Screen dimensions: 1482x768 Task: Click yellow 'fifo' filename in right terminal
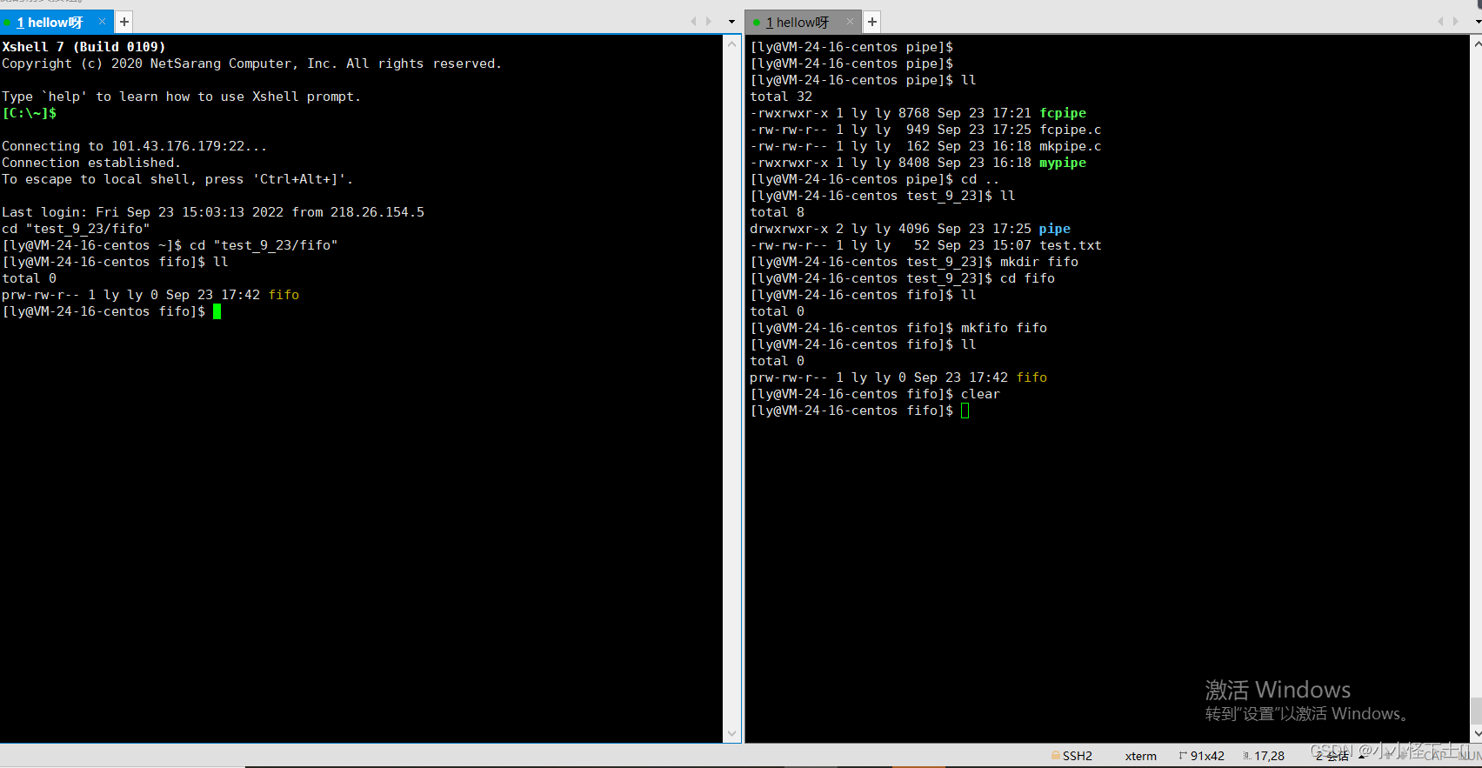point(1031,377)
